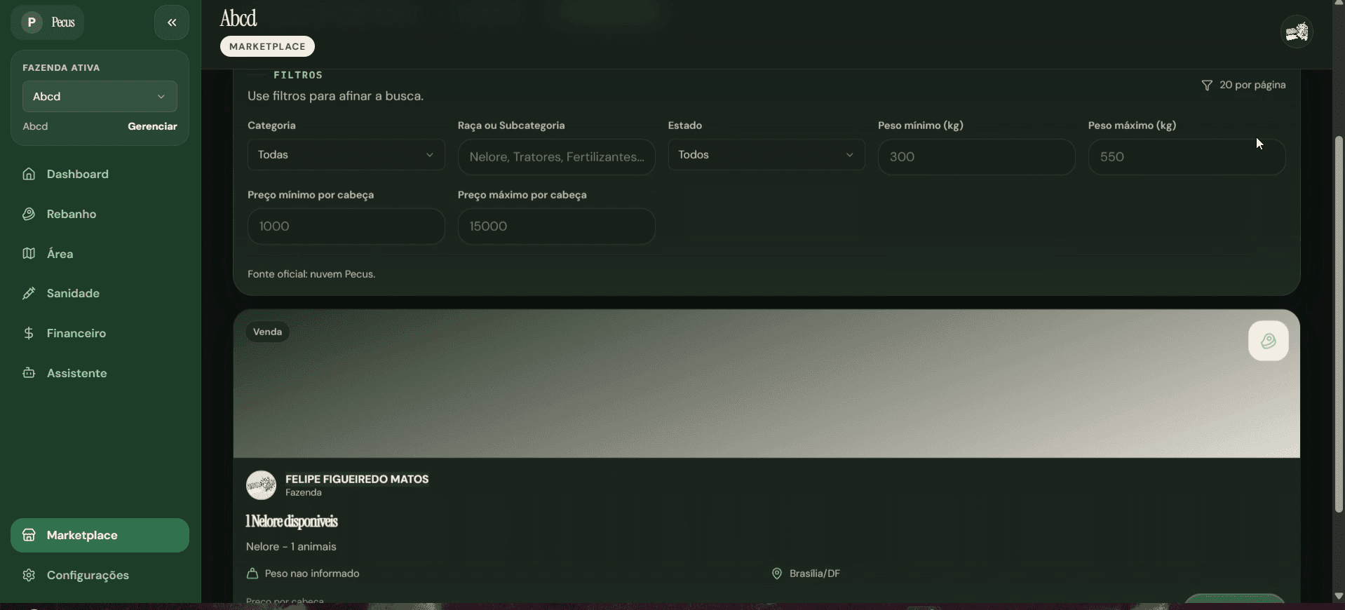Open Sanidade syringe icon
1345x610 pixels.
pyautogui.click(x=29, y=293)
